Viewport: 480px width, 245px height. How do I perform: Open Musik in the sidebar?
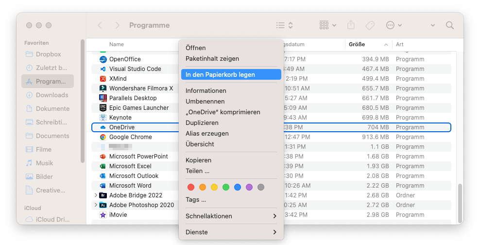48,163
